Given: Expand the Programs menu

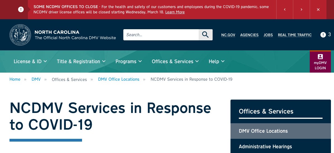Looking at the screenshot, I should pos(129,61).
